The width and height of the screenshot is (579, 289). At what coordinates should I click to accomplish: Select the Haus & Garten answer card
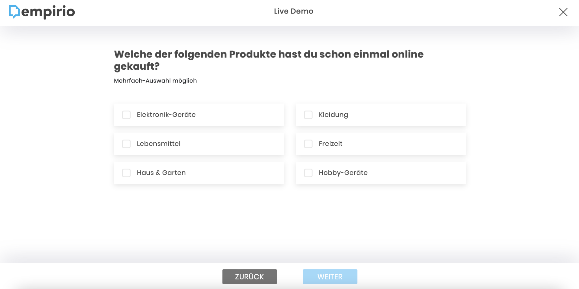[199, 173]
